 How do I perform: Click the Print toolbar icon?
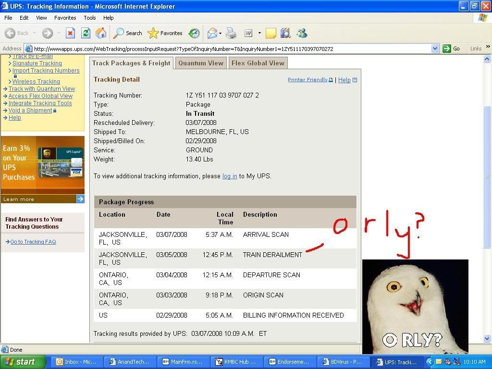(x=231, y=33)
